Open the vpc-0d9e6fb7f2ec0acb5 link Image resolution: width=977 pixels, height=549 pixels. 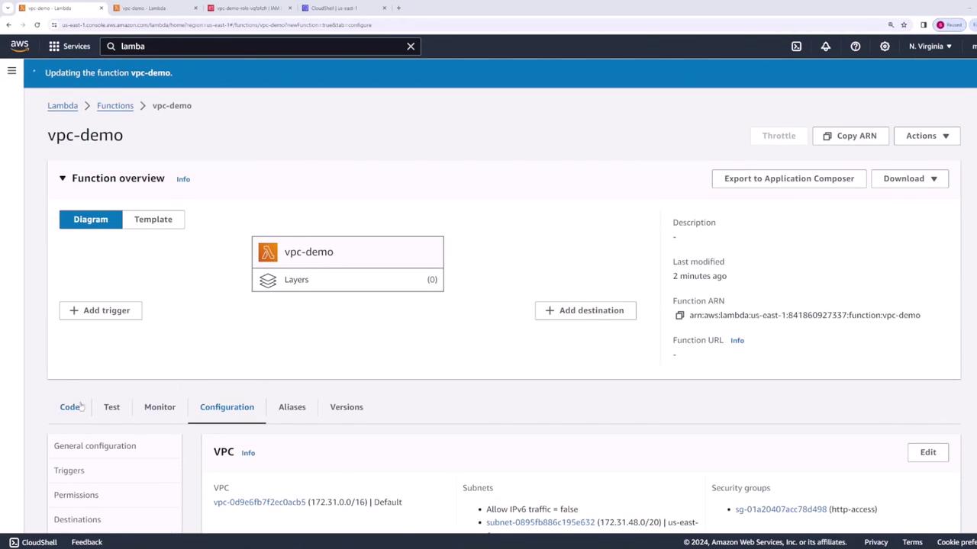click(260, 502)
